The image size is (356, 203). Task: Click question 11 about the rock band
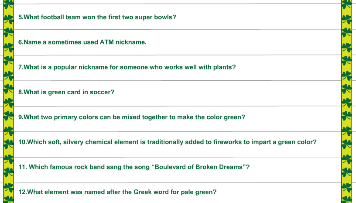pyautogui.click(x=134, y=167)
